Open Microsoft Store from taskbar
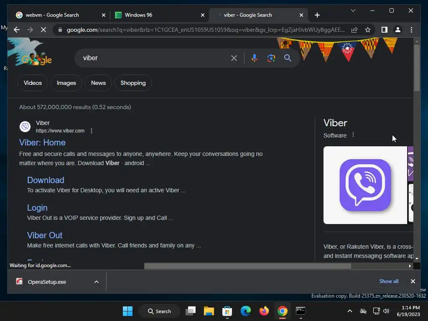 pos(227,311)
